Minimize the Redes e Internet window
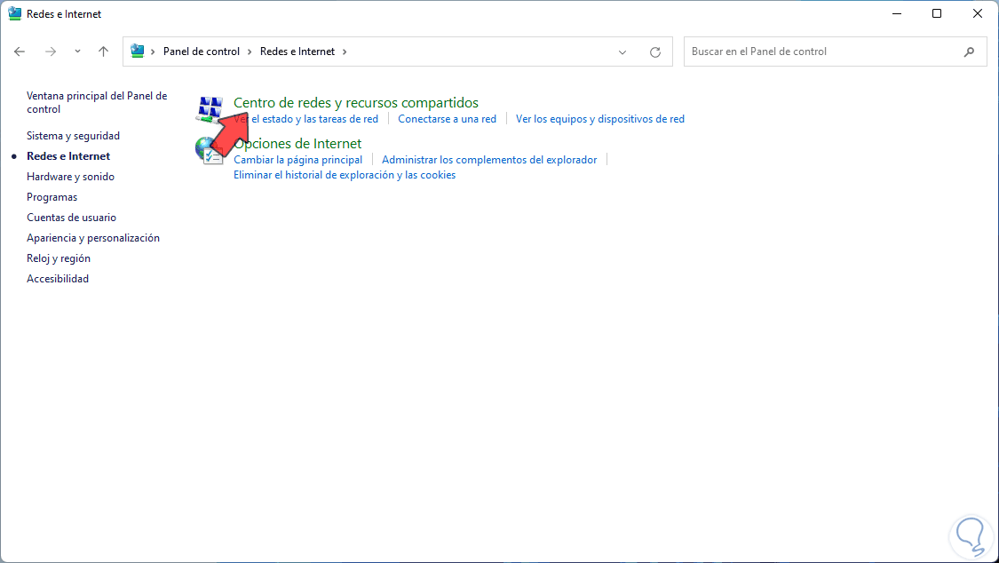 pos(896,14)
